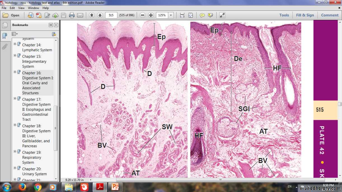The image size is (342, 192).
Task: Open the Fill & Sign pane
Action: (x=305, y=15)
